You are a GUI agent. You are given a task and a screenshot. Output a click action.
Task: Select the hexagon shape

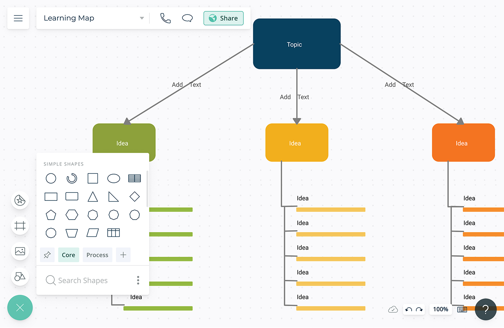(x=72, y=215)
